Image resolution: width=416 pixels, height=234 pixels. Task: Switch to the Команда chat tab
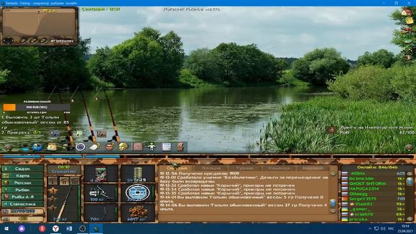279,168
